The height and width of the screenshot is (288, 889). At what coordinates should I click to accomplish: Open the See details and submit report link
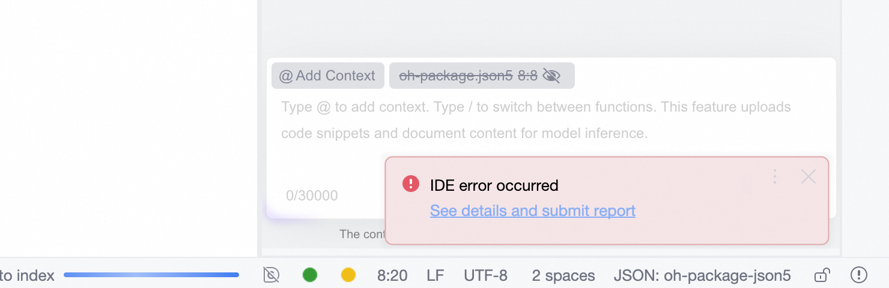(x=533, y=211)
